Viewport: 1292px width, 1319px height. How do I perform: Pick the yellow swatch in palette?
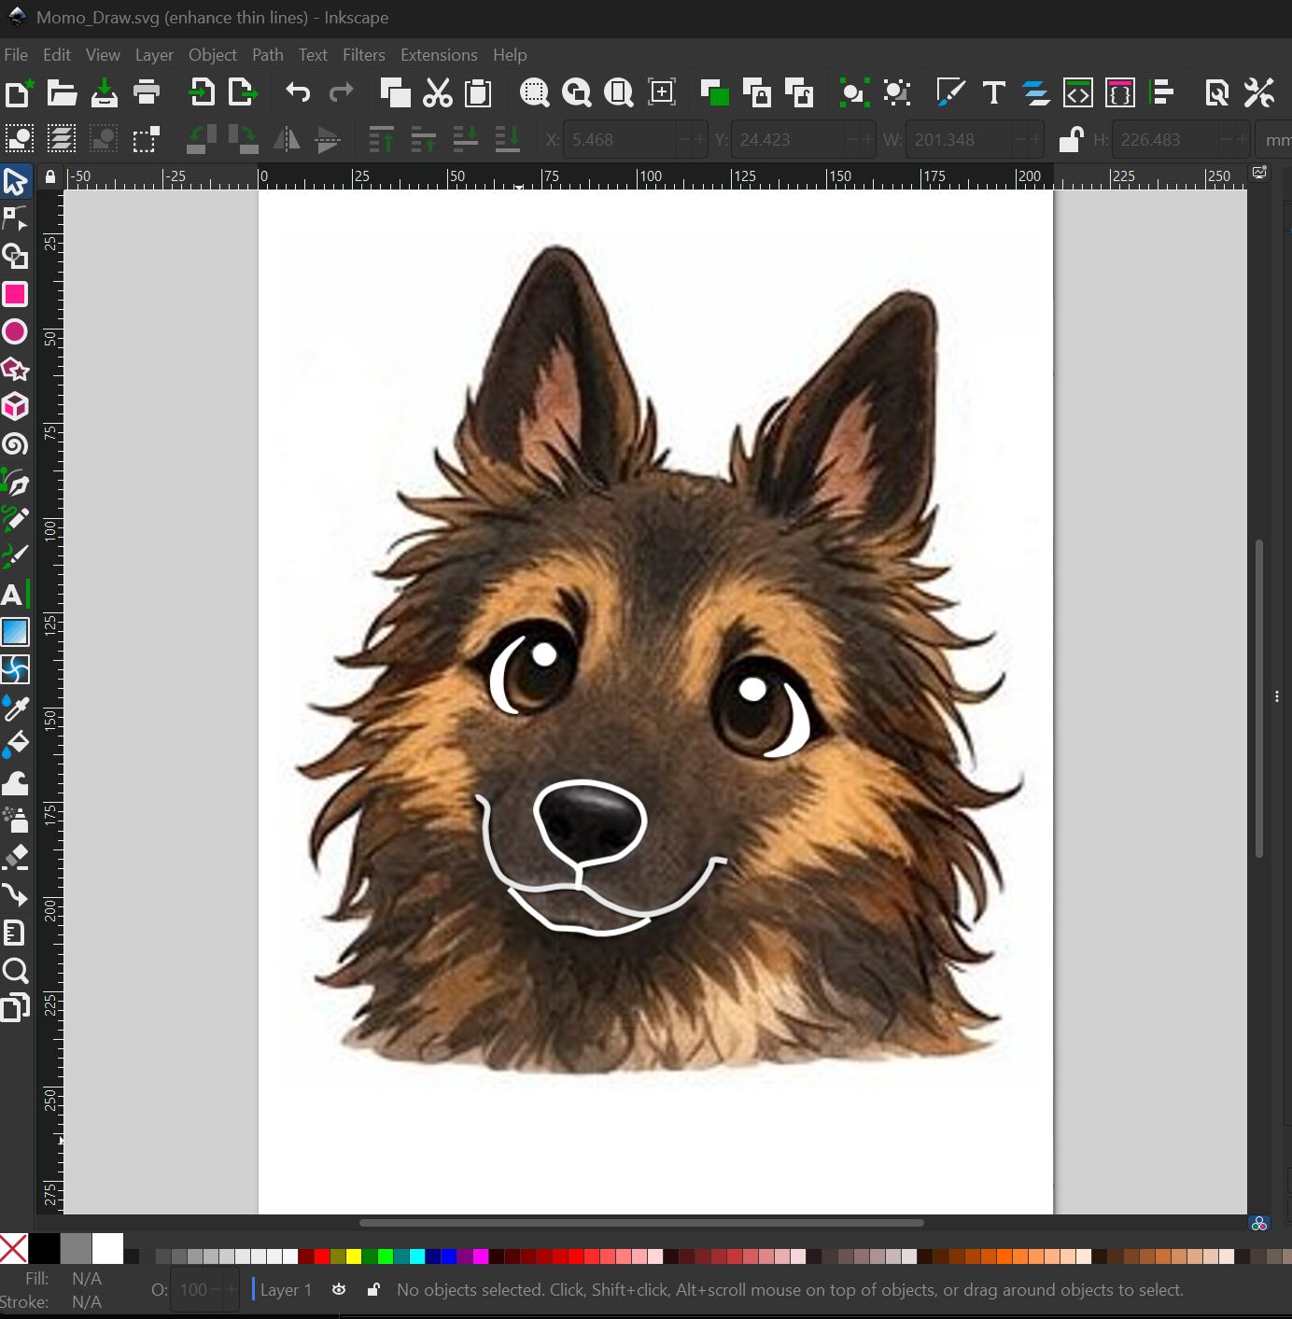pos(354,1256)
